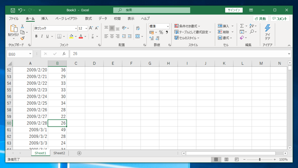Click the zoom slider handle
The height and width of the screenshot is (168, 298).
pyautogui.click(x=259, y=159)
